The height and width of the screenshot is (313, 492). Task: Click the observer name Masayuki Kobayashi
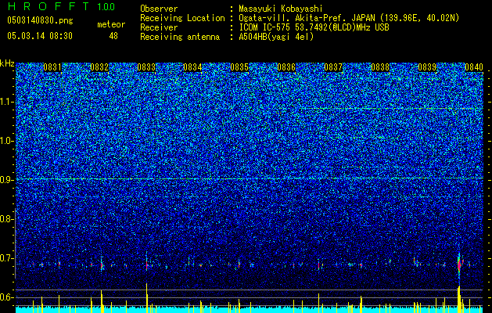(281, 9)
